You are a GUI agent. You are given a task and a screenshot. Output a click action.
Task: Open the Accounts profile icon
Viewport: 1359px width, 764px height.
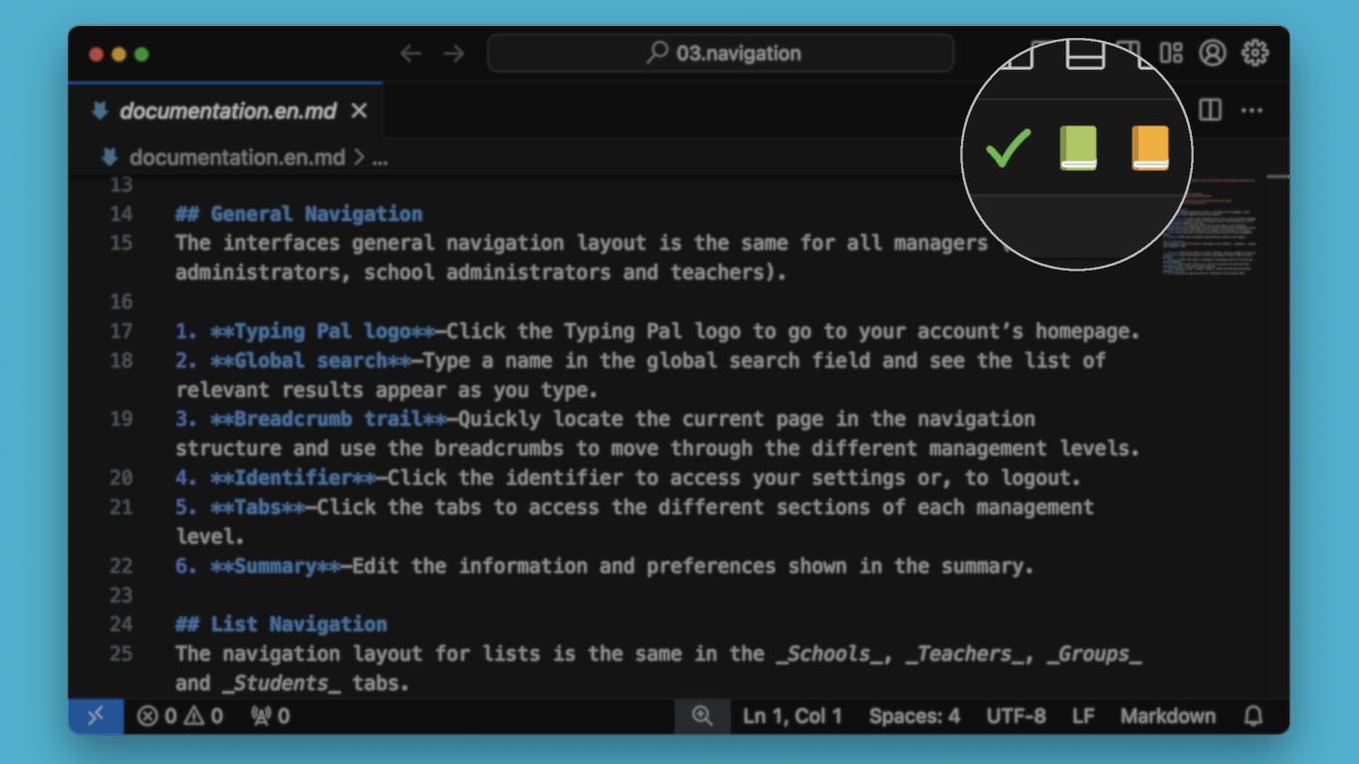[x=1212, y=53]
